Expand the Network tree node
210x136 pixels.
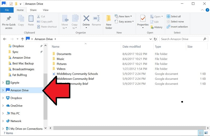tap(3, 121)
